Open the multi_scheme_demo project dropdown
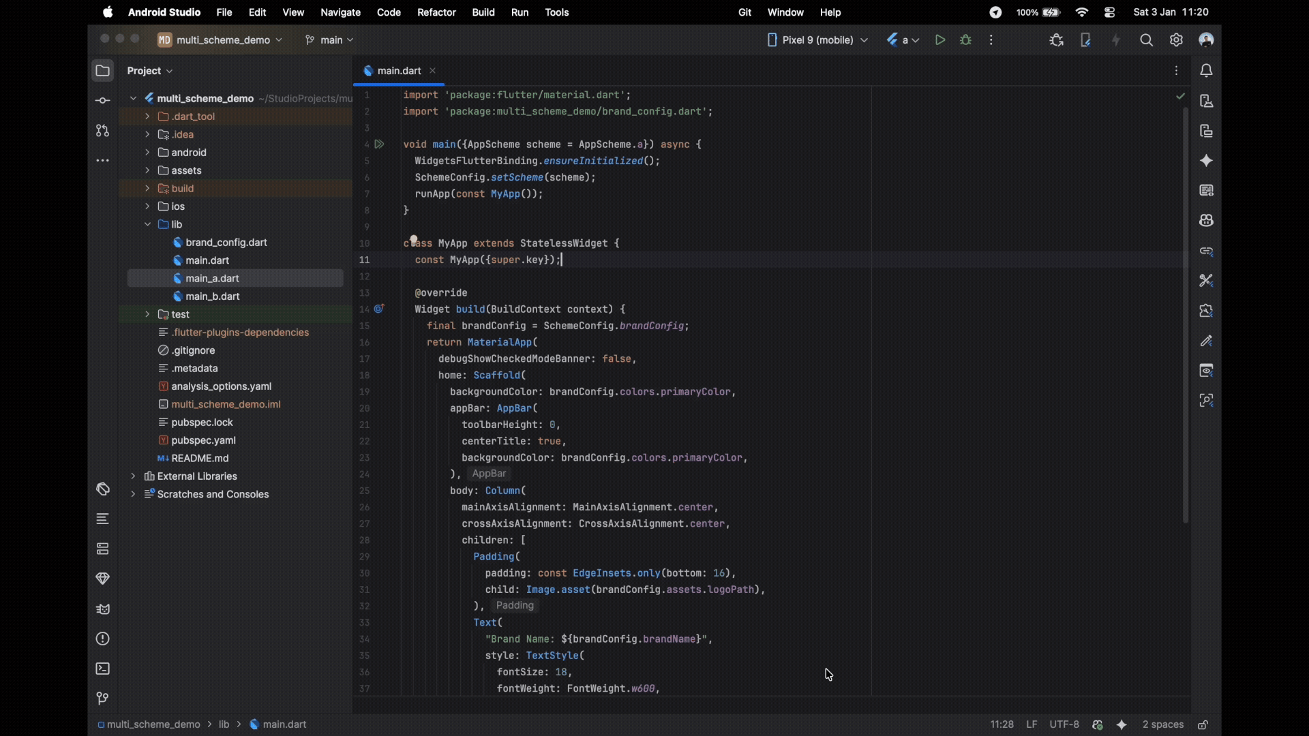This screenshot has height=736, width=1309. coord(220,40)
